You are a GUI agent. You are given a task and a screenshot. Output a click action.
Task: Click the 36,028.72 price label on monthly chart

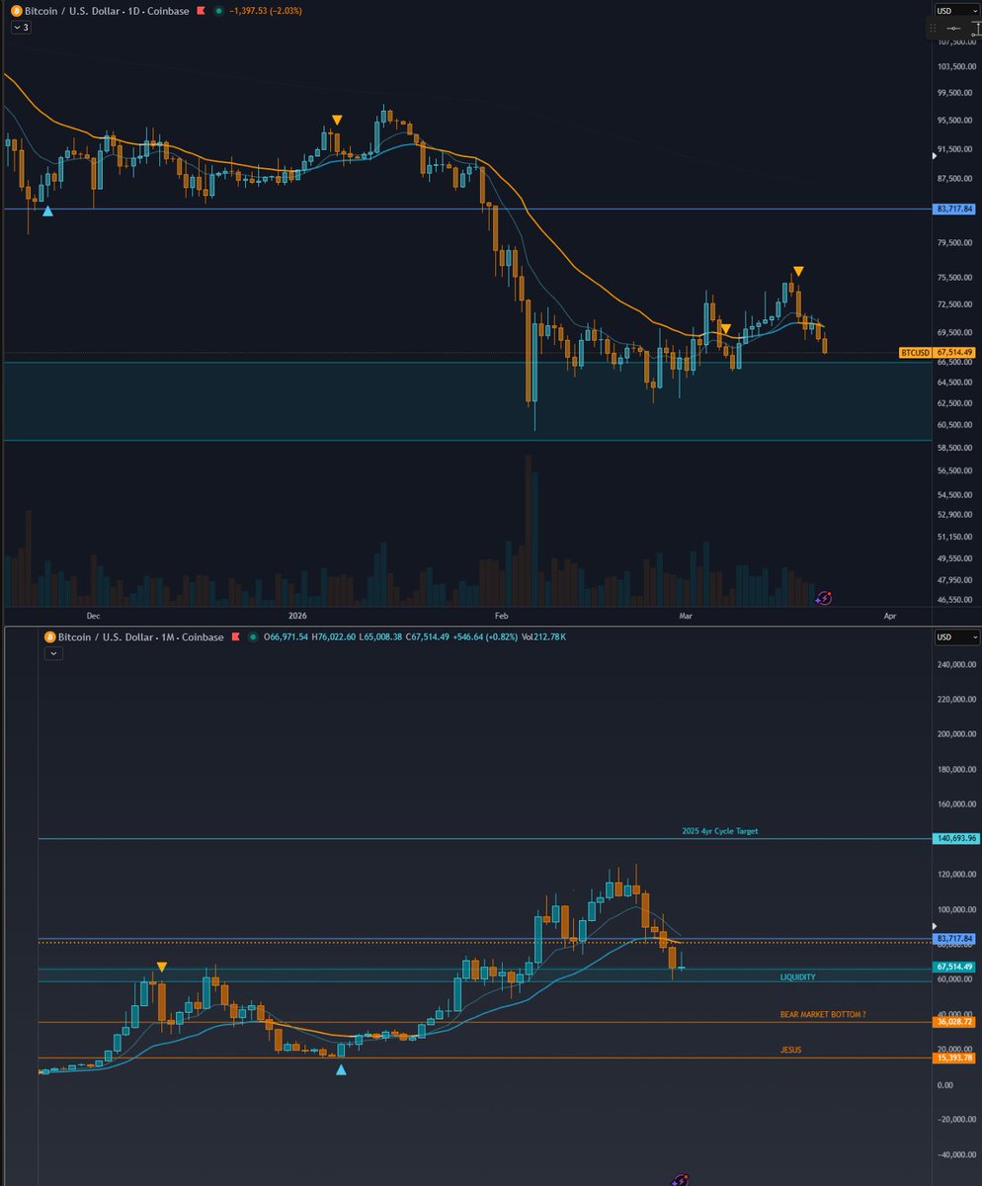(x=955, y=1022)
